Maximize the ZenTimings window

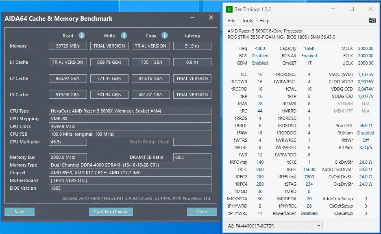point(352,9)
